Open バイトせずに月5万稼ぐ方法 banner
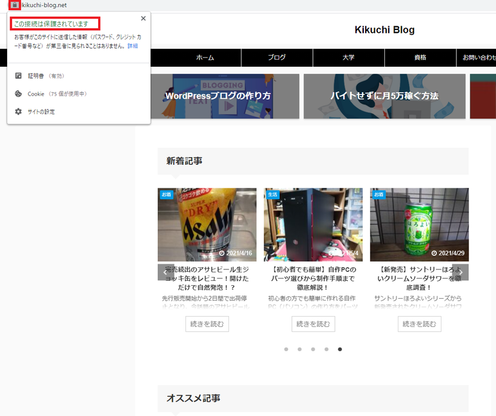 pos(384,96)
